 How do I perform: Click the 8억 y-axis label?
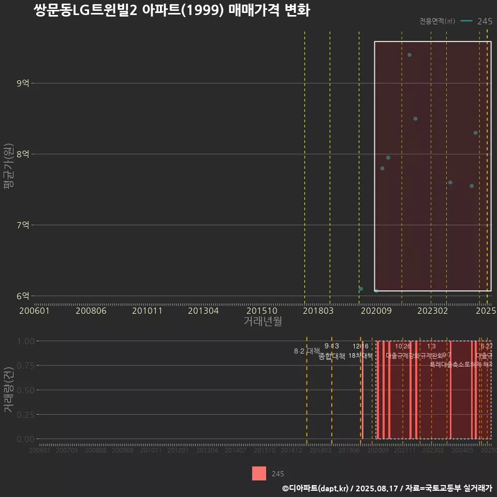23,154
